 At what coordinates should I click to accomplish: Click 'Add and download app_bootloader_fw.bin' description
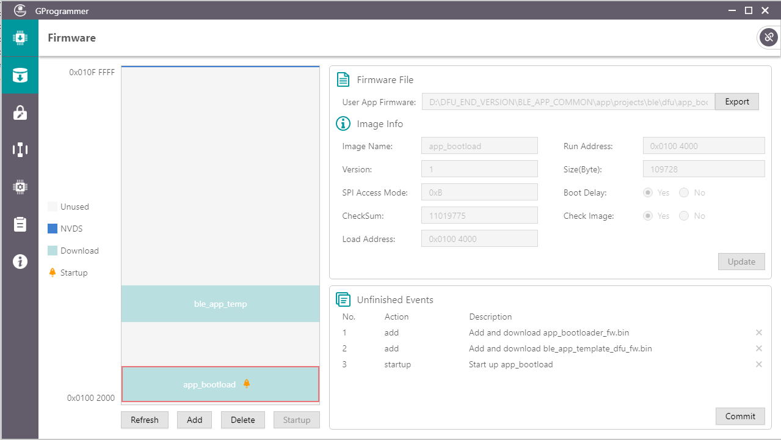coord(549,332)
